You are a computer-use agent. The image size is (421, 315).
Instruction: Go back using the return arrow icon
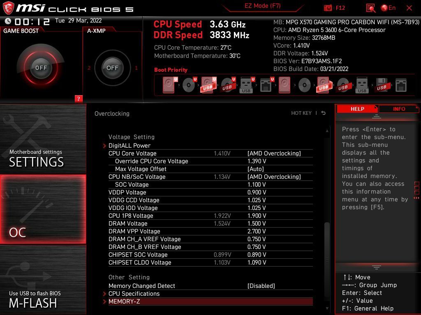(x=323, y=113)
